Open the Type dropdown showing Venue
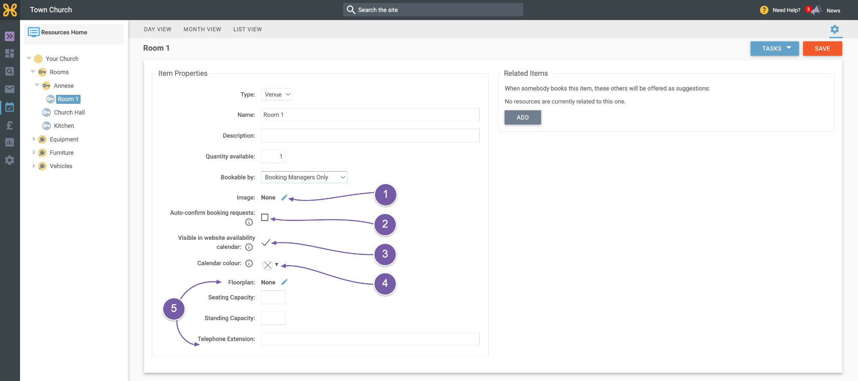The width and height of the screenshot is (858, 381). pyautogui.click(x=277, y=94)
